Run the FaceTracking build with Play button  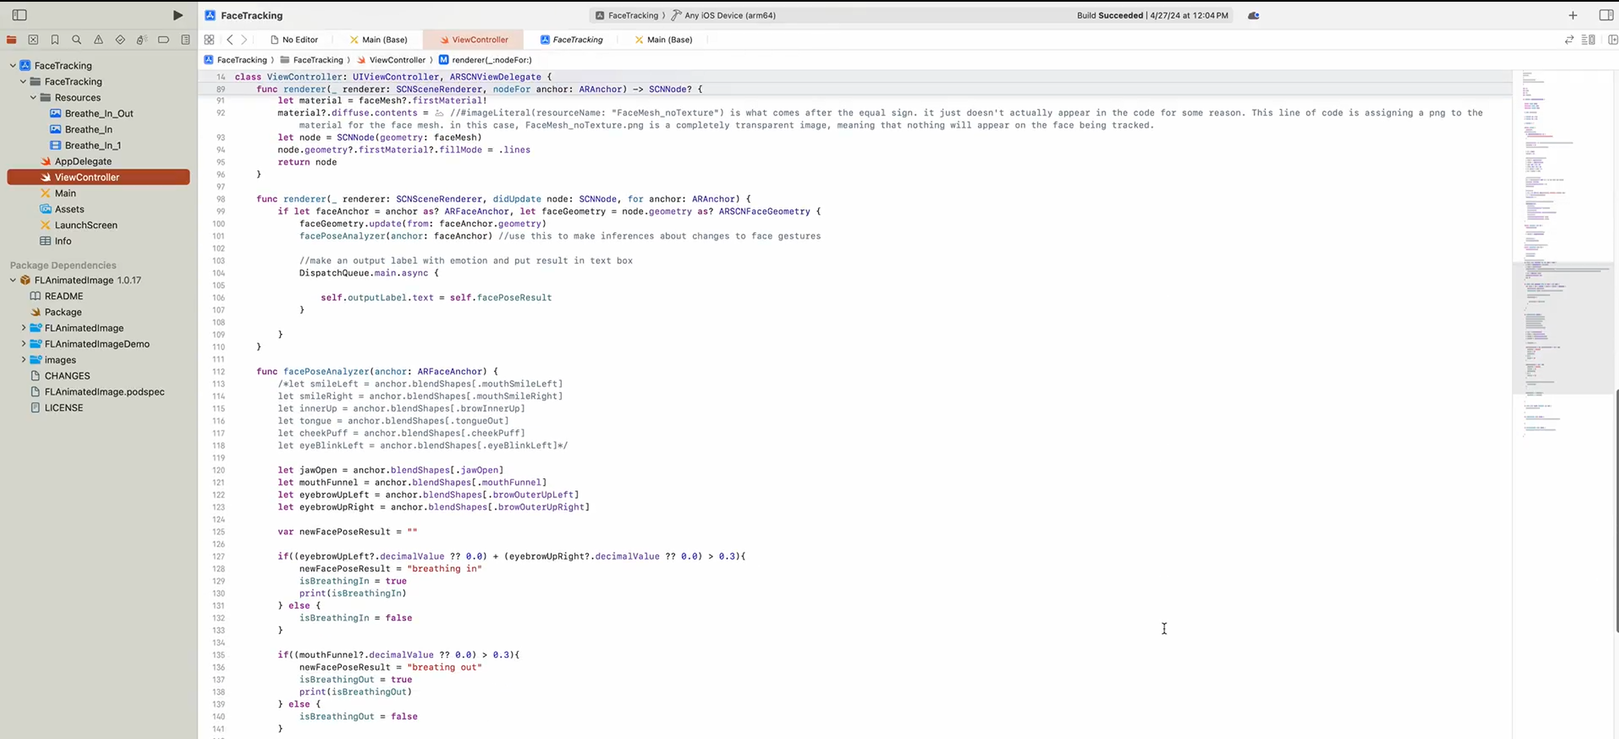click(x=178, y=15)
